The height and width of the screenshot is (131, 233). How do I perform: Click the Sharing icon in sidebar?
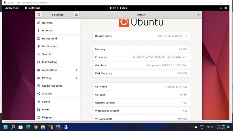coord(39,93)
